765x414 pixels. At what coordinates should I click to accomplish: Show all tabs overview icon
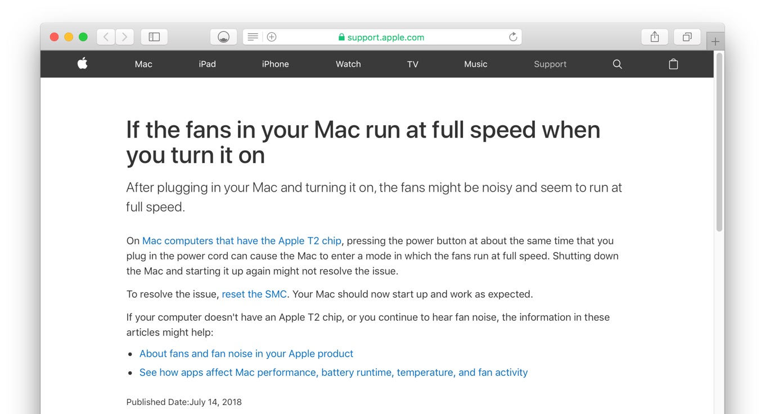pyautogui.click(x=687, y=37)
